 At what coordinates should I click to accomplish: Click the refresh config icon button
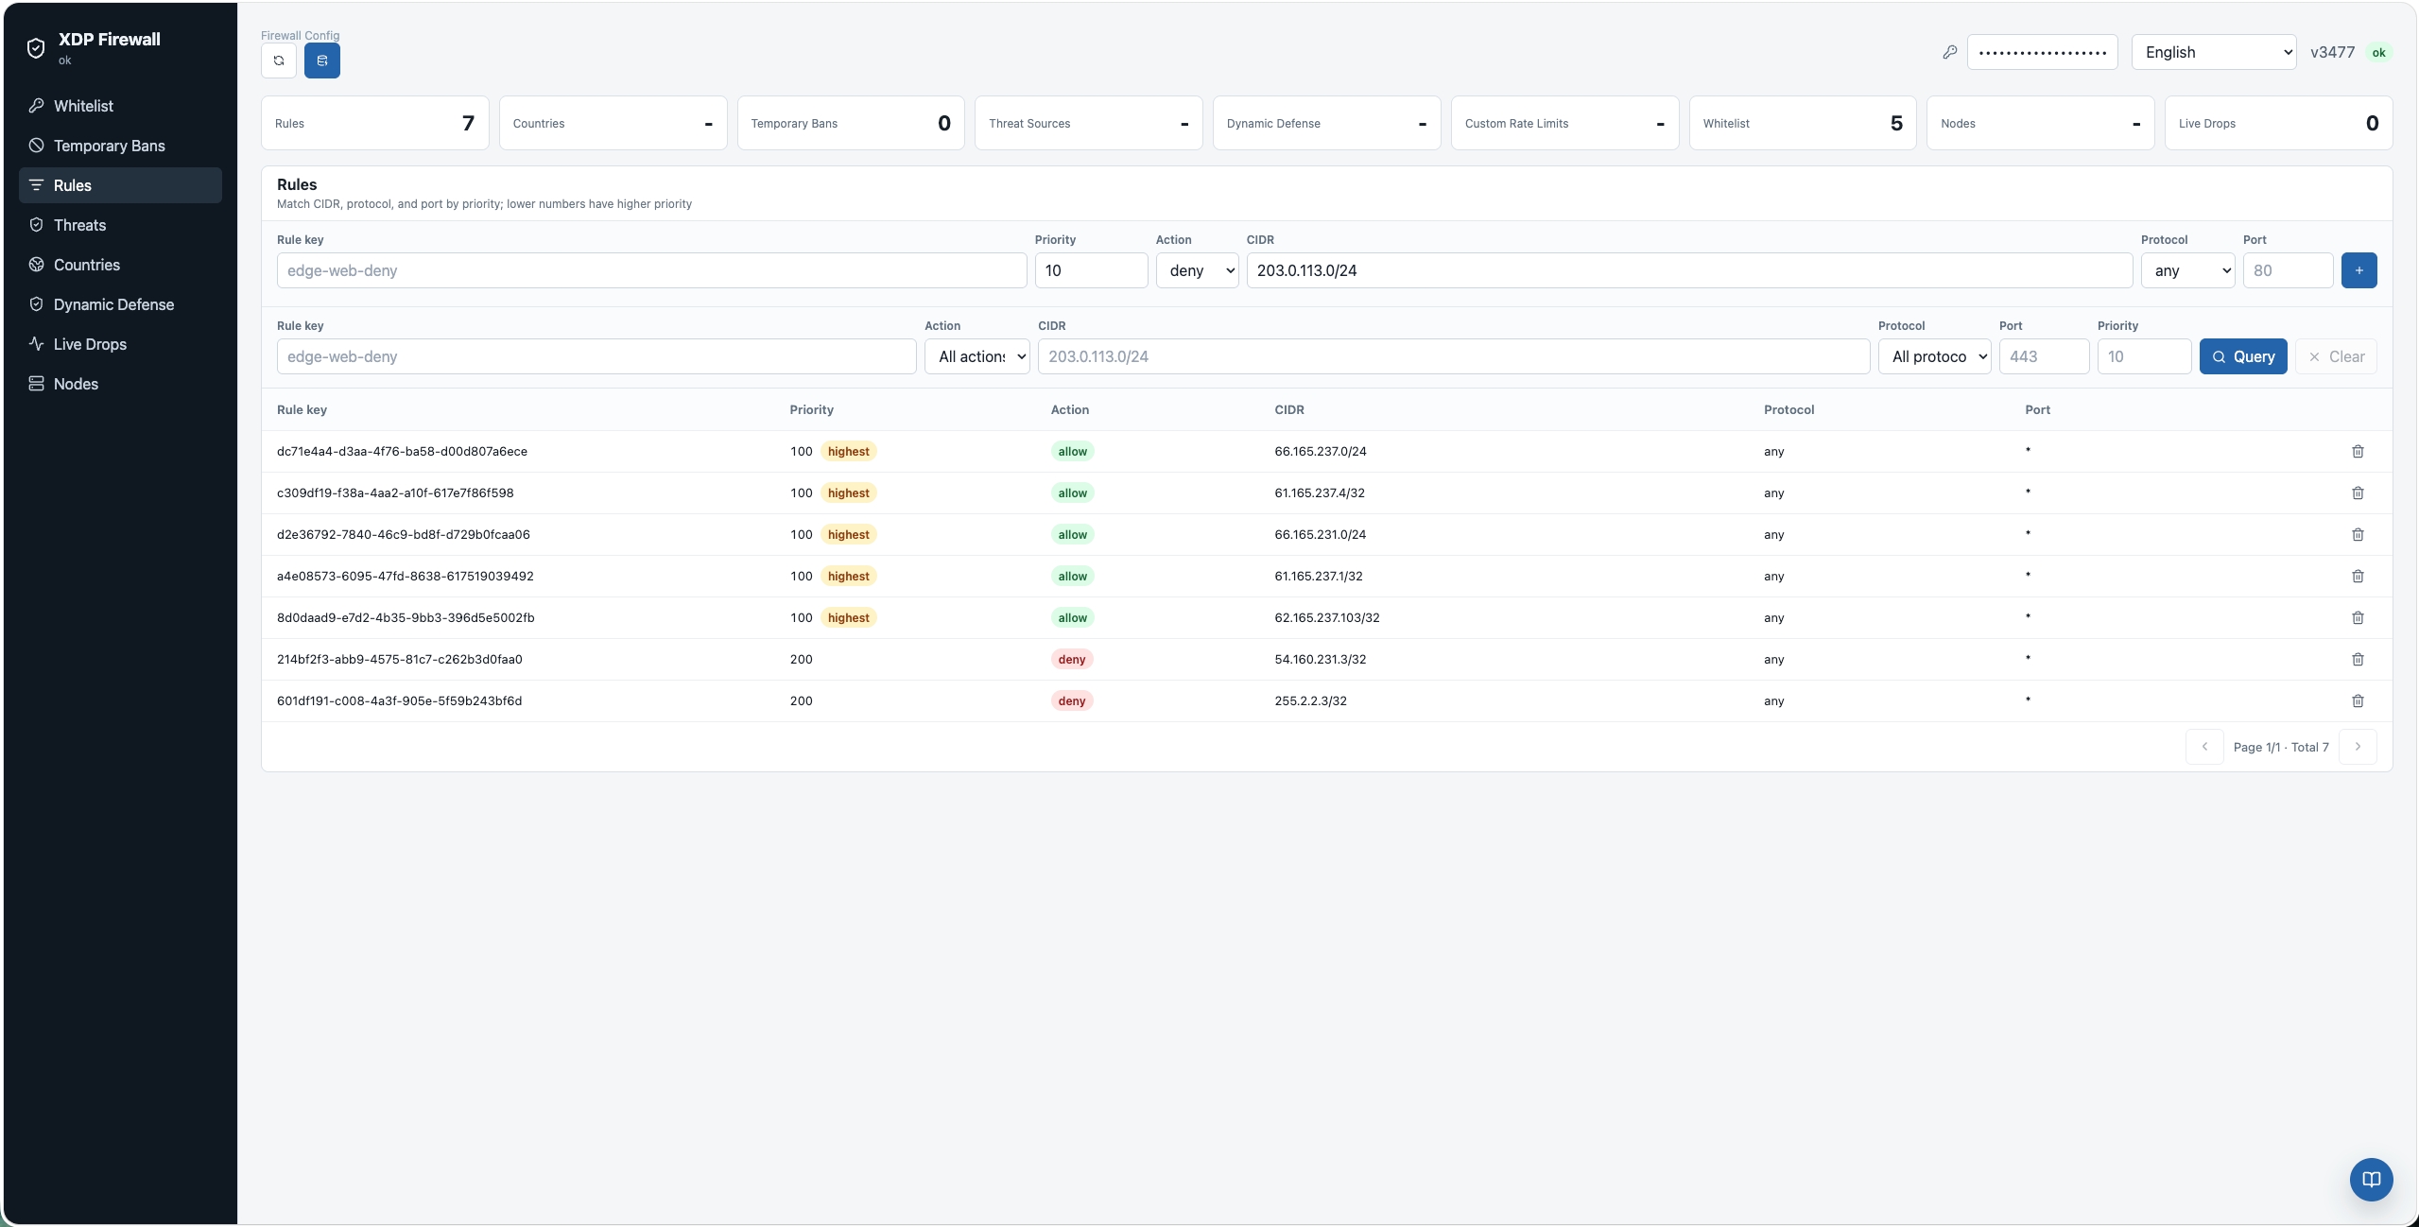point(279,60)
